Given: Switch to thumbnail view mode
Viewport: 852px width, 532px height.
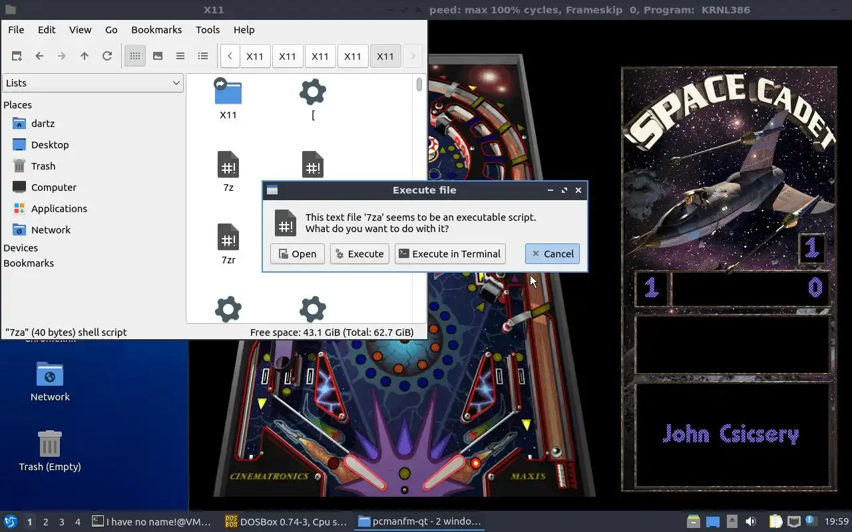Looking at the screenshot, I should point(158,56).
